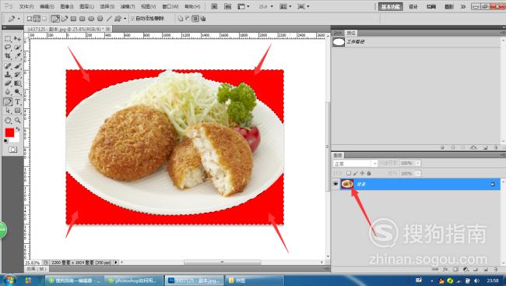This screenshot has width=506, height=286.
Task: Hide the 背景 layer eye icon
Action: pos(336,184)
